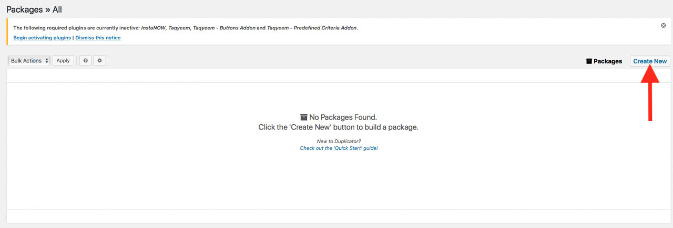Open the Duplicator help question-mark icon
The height and width of the screenshot is (228, 673).
(86, 61)
